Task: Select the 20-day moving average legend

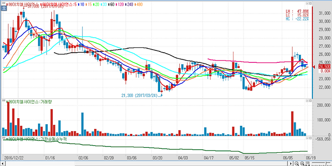Action: (97, 4)
